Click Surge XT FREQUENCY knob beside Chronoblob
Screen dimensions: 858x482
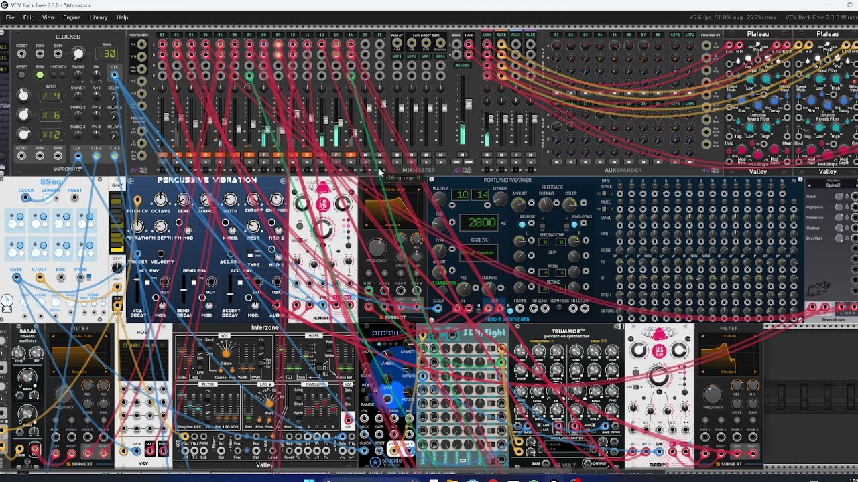click(377, 248)
